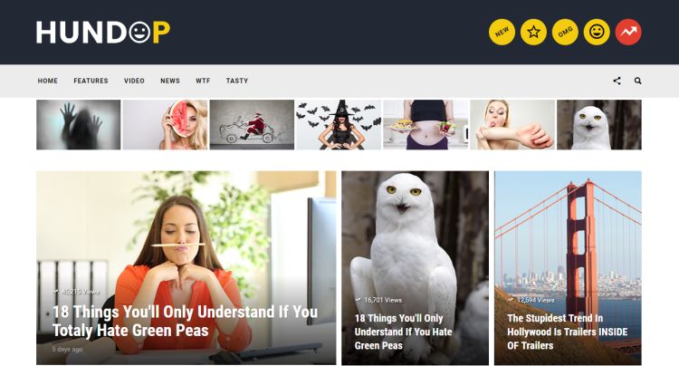This screenshot has width=679, height=366.
Task: Go to the HOME menu item
Action: 48,81
